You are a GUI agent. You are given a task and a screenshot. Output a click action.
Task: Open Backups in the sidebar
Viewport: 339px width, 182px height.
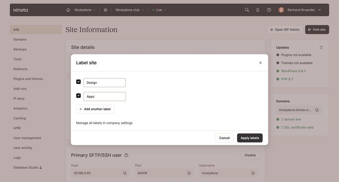[x=20, y=49]
